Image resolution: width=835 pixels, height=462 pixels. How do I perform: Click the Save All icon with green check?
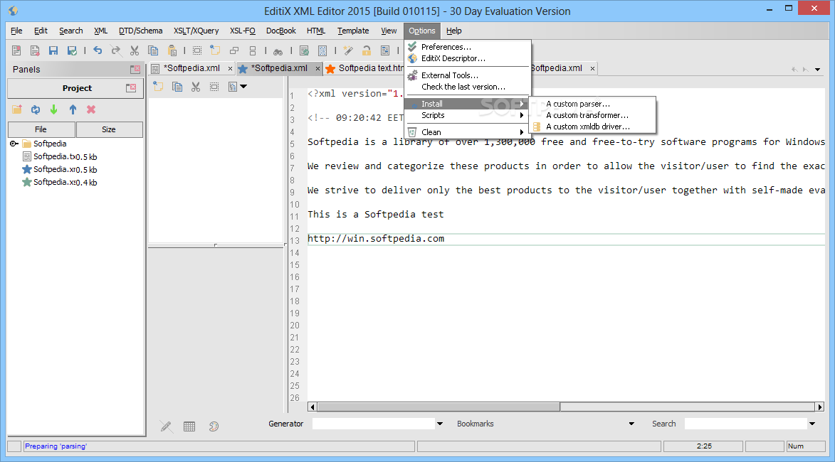click(x=72, y=50)
